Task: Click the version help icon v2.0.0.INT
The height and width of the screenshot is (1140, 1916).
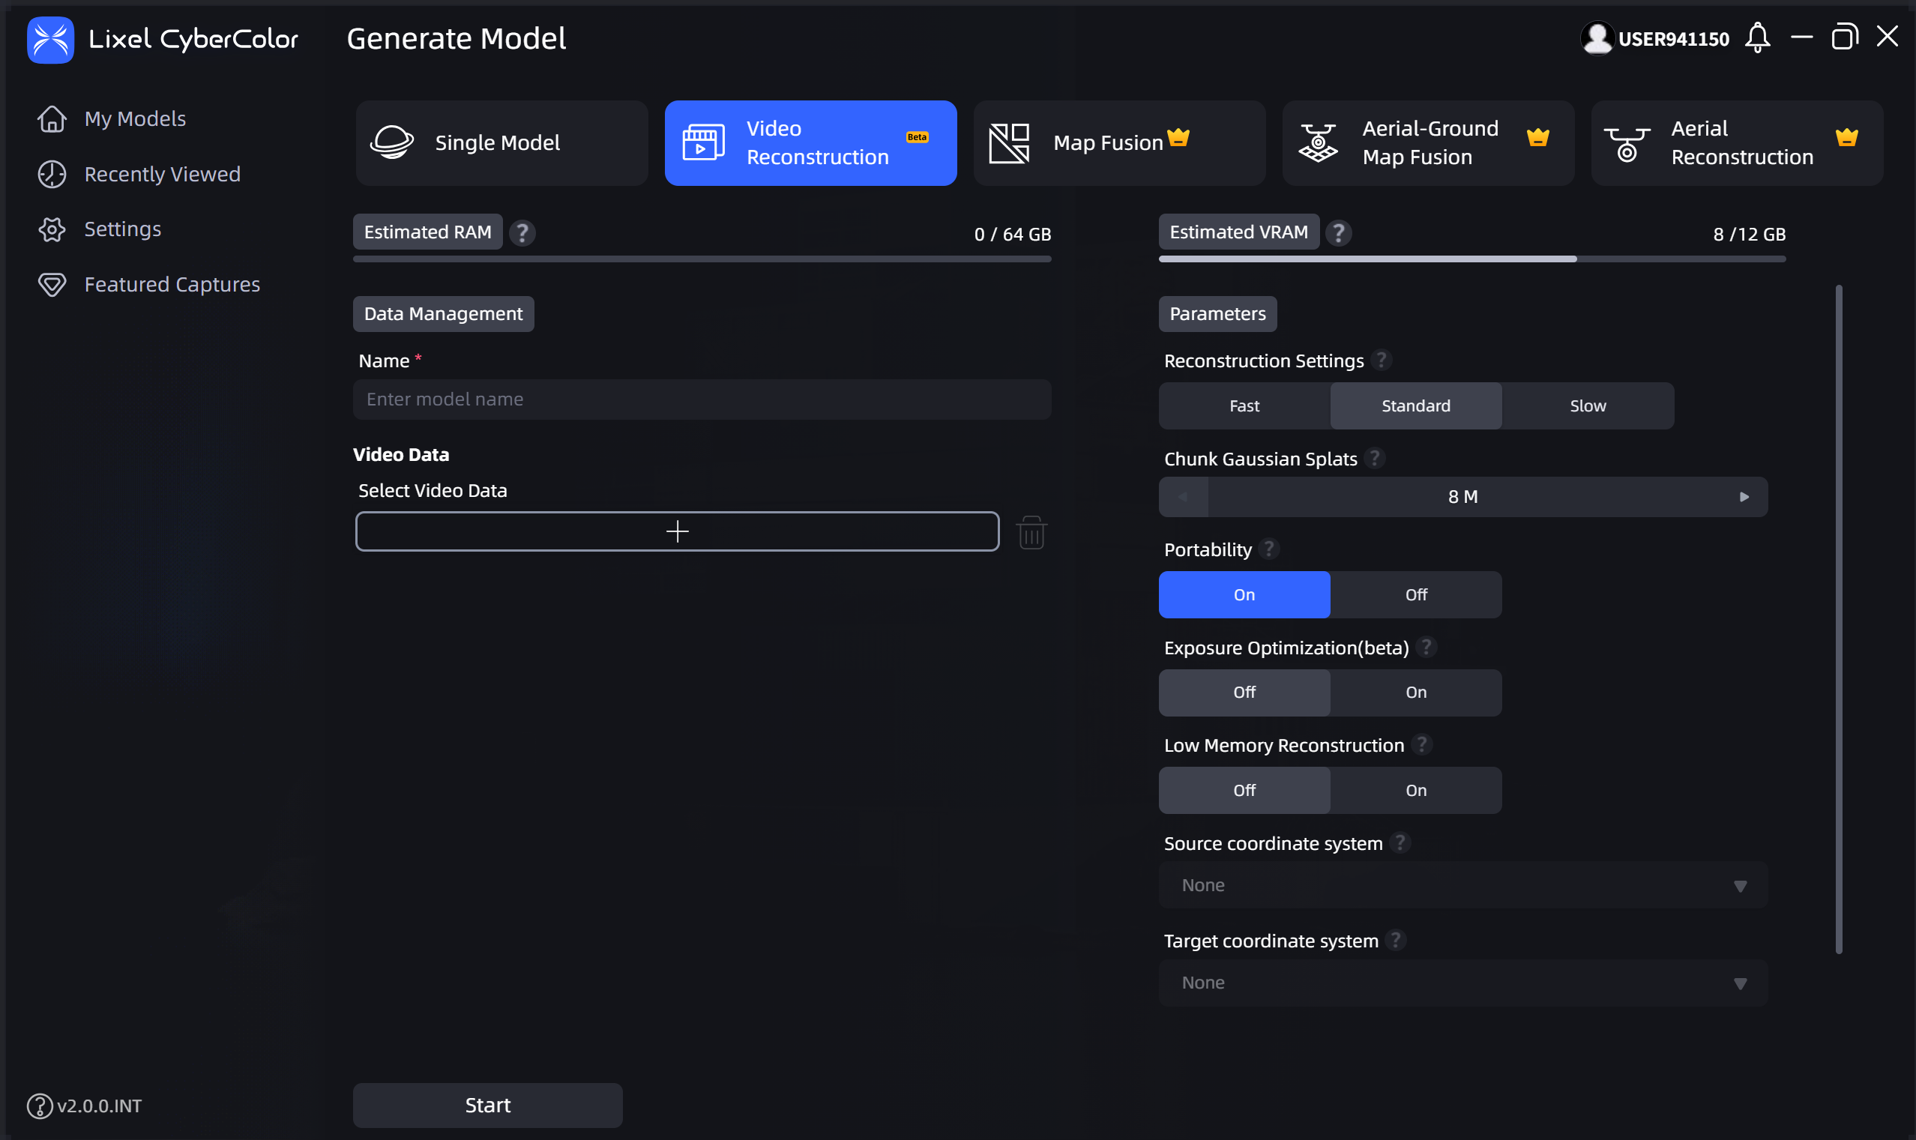Action: pos(40,1106)
